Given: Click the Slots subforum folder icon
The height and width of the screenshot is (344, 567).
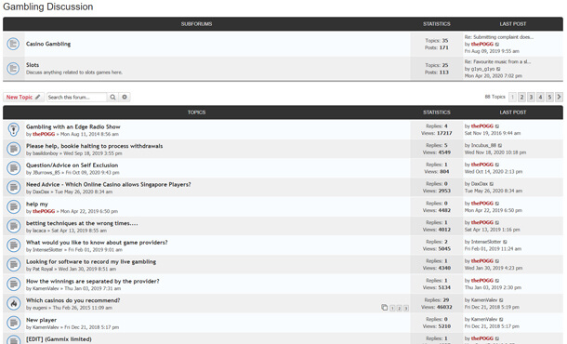Looking at the screenshot, I should tap(13, 69).
